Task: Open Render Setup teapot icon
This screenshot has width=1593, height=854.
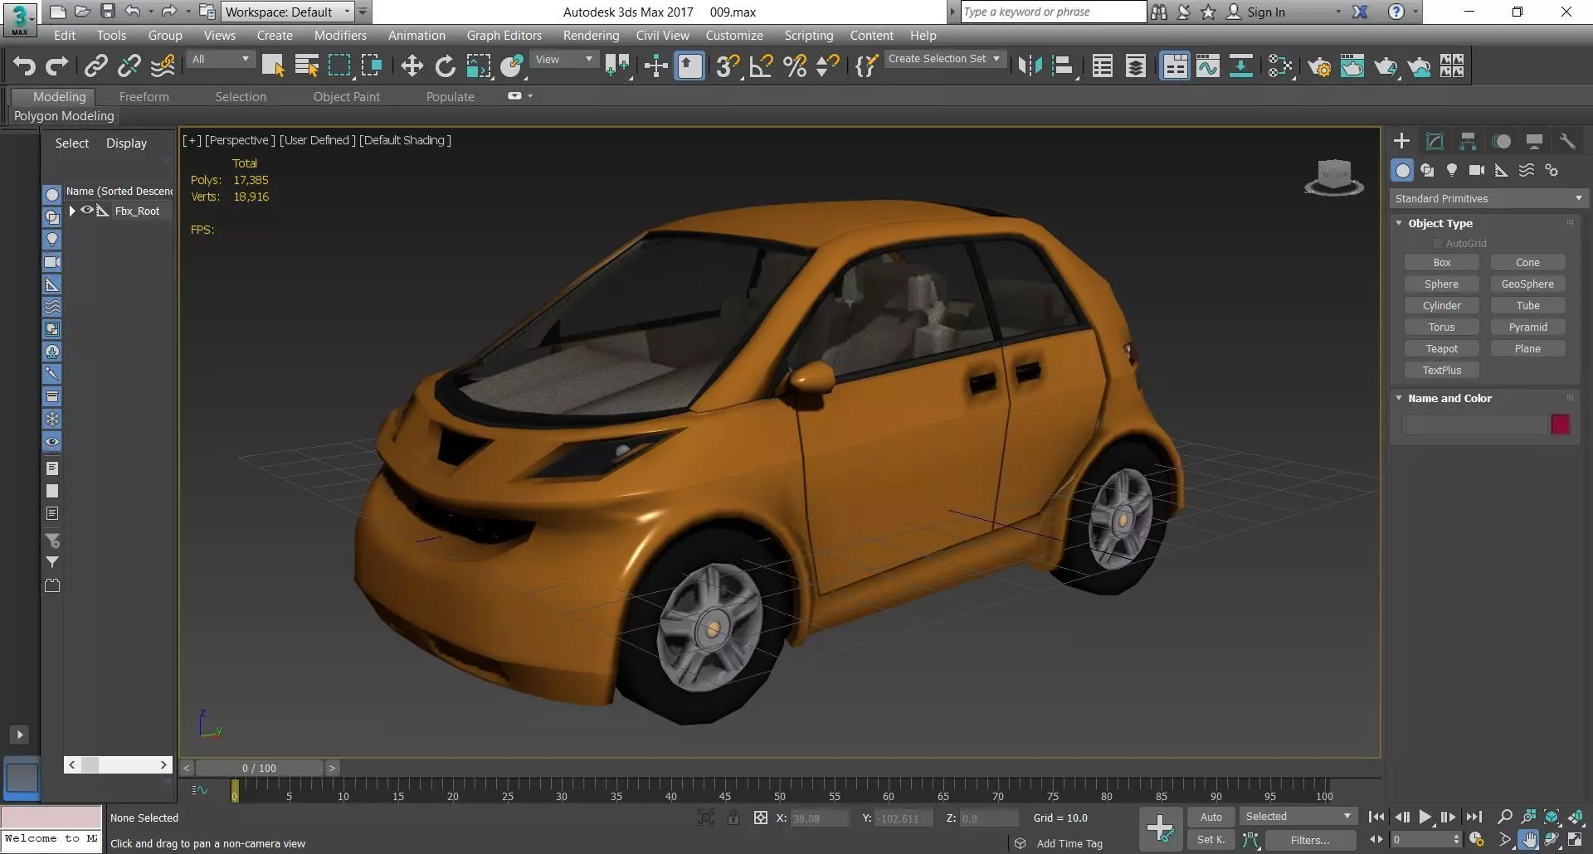Action: [x=1319, y=66]
